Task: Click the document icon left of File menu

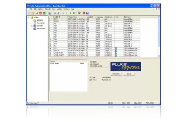Action: coord(28,9)
